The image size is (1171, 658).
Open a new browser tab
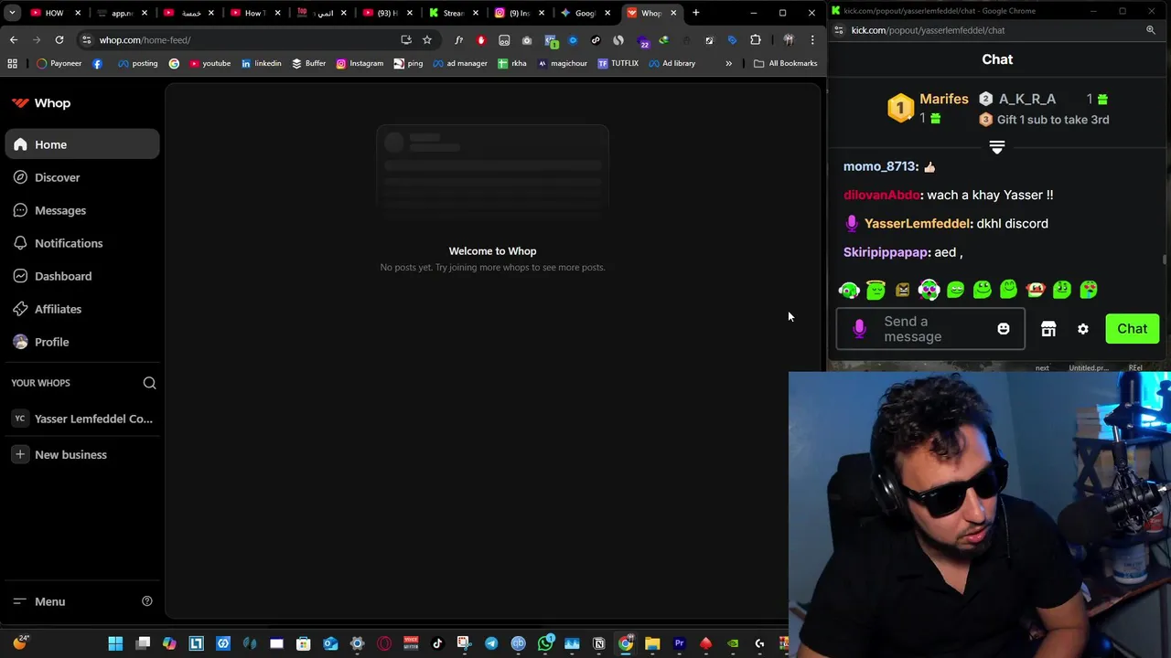tap(696, 13)
